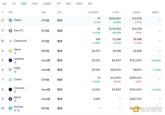Click the Maker project logo

10,21
